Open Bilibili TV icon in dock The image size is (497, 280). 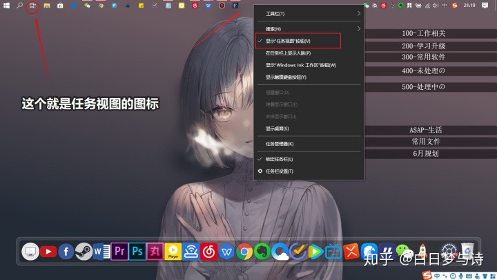(333, 252)
